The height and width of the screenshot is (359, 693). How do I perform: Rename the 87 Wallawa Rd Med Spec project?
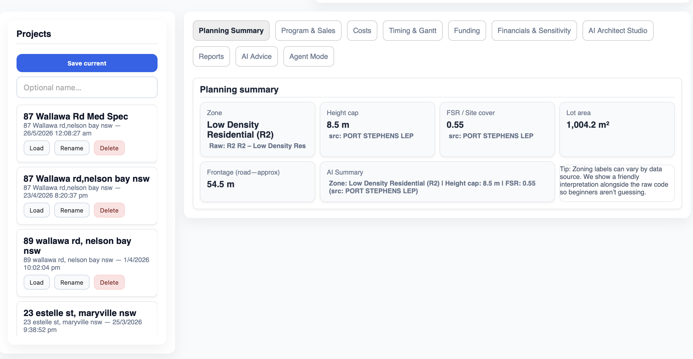point(72,148)
